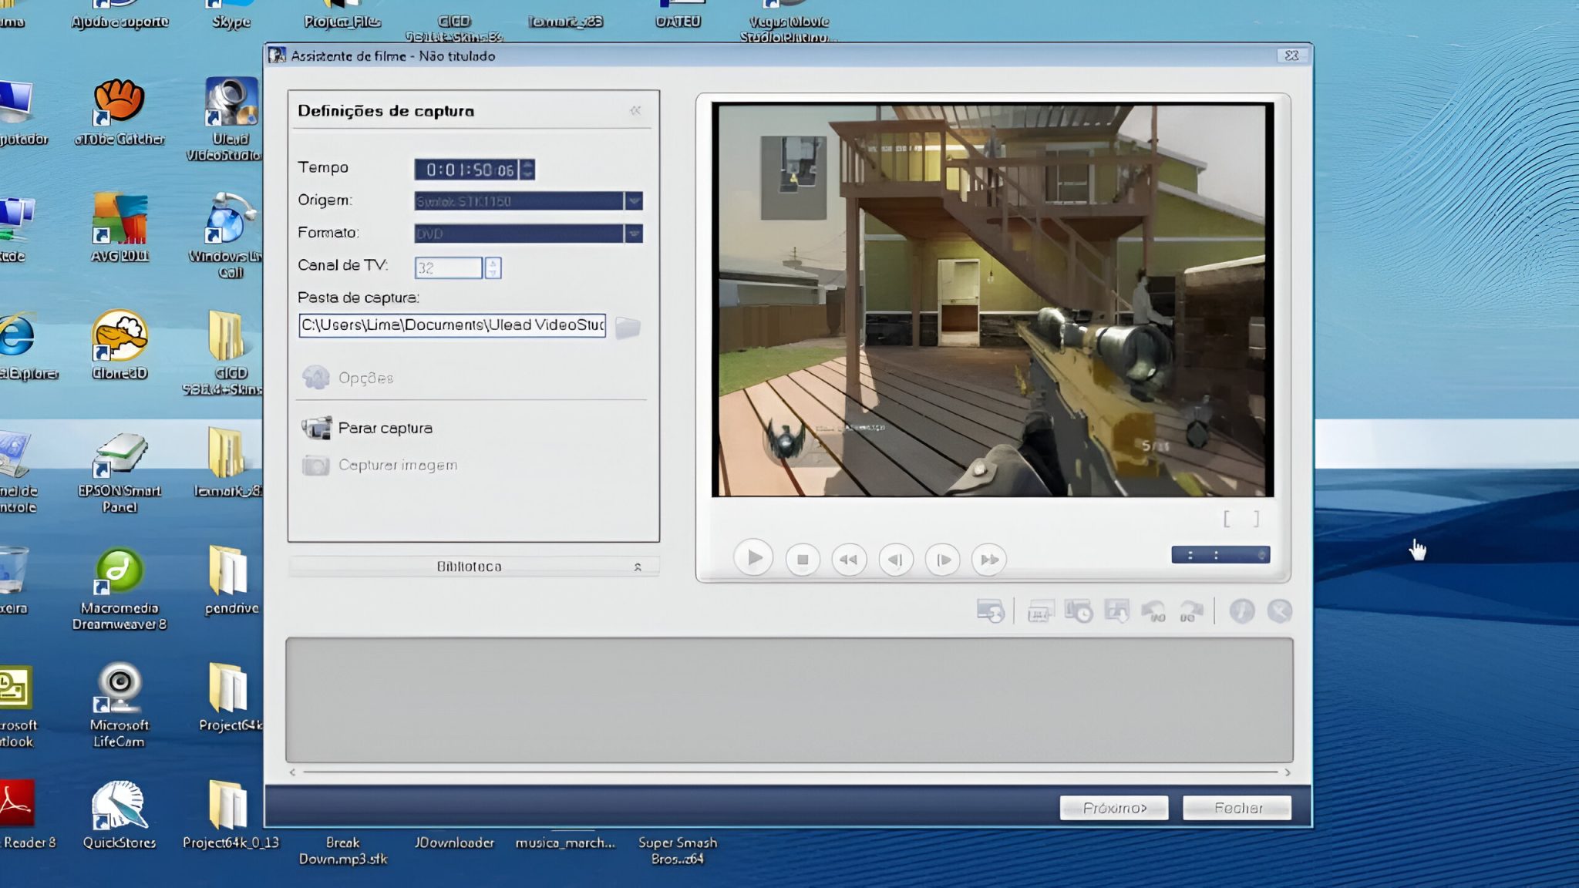Viewport: 1579px width, 888px height.
Task: Open the Origem dropdown
Action: 634,200
